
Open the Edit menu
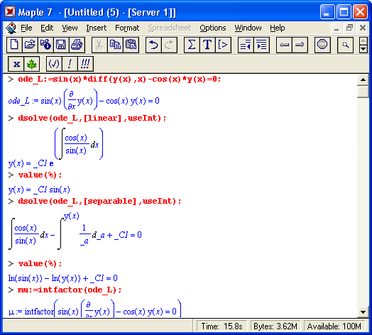(x=47, y=28)
